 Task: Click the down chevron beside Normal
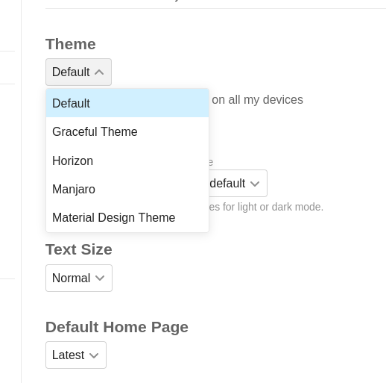tap(100, 278)
